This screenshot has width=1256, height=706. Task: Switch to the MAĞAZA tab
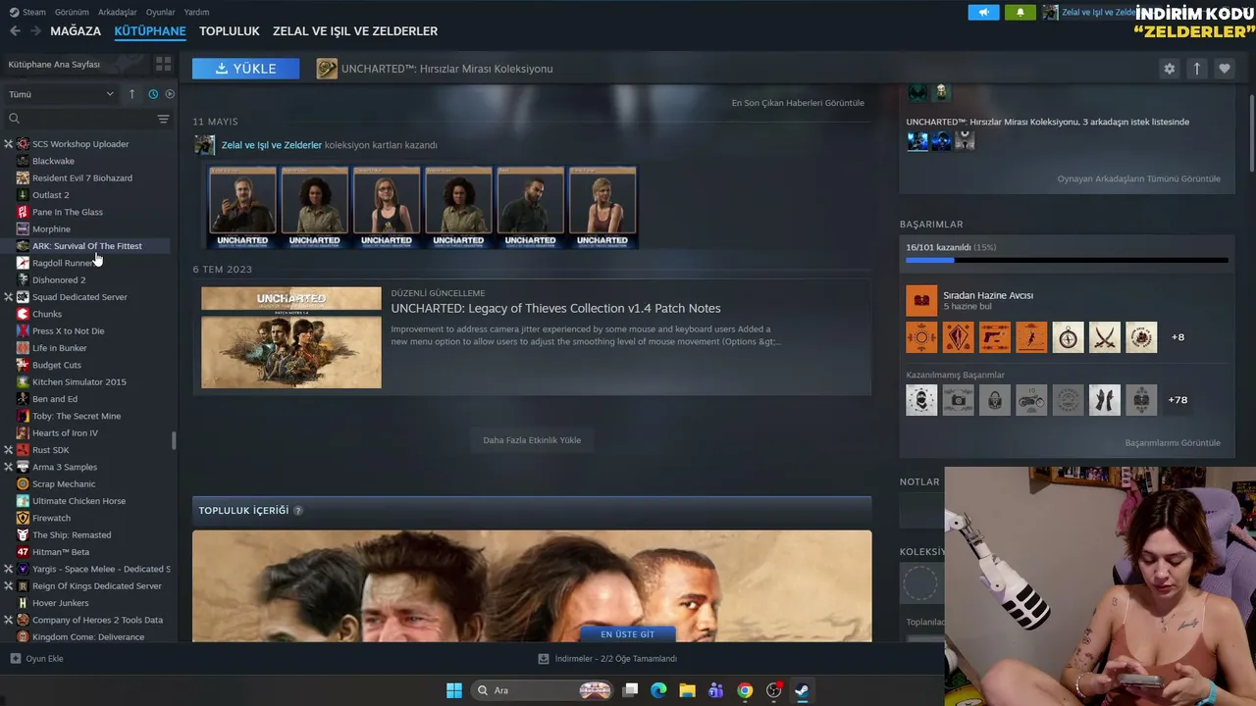pos(76,31)
